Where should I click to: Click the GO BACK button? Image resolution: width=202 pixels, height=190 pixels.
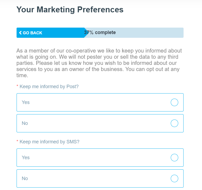tap(30, 33)
